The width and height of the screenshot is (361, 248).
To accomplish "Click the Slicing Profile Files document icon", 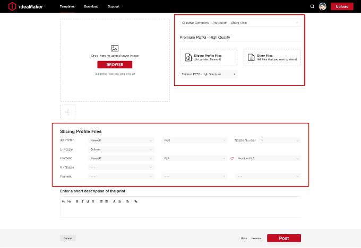I will point(188,57).
